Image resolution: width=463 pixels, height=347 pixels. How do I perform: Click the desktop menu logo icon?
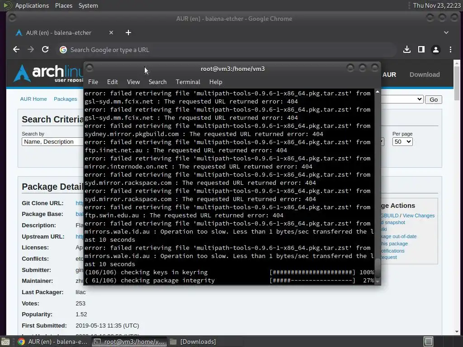pyautogui.click(x=8, y=5)
